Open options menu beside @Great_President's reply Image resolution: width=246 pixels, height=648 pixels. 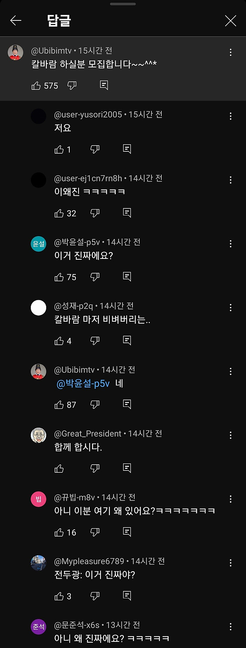point(230,435)
